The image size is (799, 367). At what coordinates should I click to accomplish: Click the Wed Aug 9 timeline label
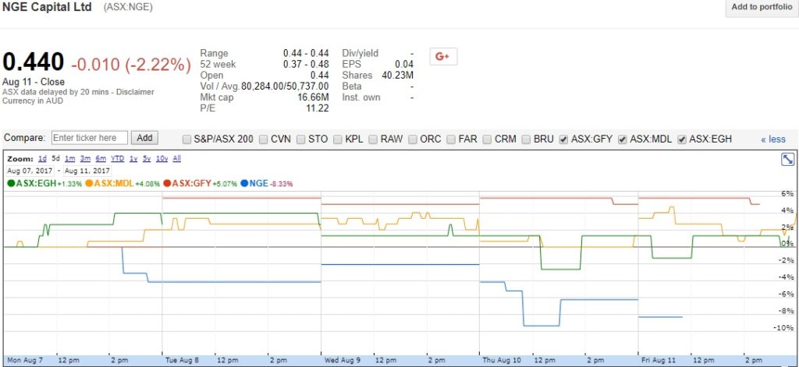(343, 361)
